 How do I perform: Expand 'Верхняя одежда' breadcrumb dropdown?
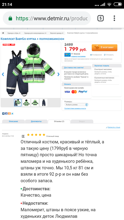(57, 33)
